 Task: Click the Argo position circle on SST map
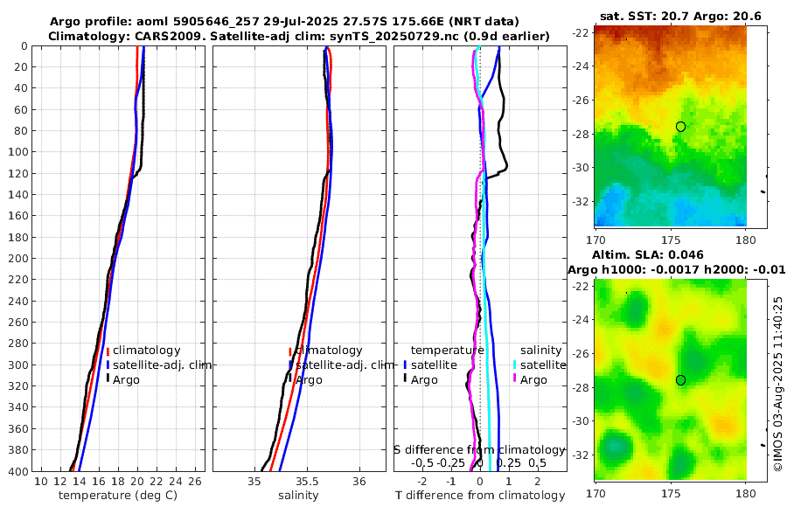click(680, 127)
